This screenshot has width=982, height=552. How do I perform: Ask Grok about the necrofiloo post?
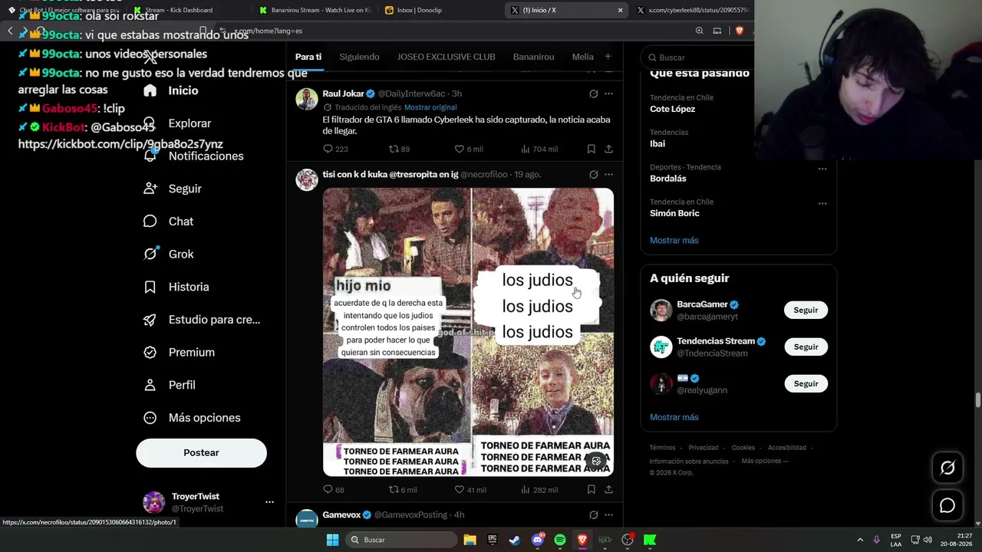(x=594, y=175)
